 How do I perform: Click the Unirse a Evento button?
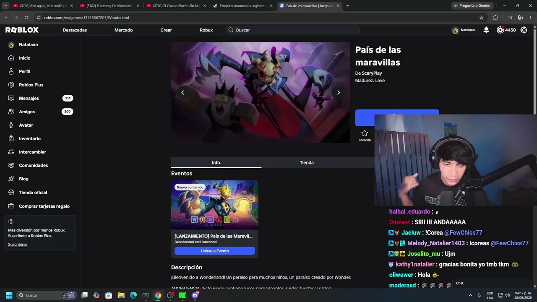pos(215,251)
